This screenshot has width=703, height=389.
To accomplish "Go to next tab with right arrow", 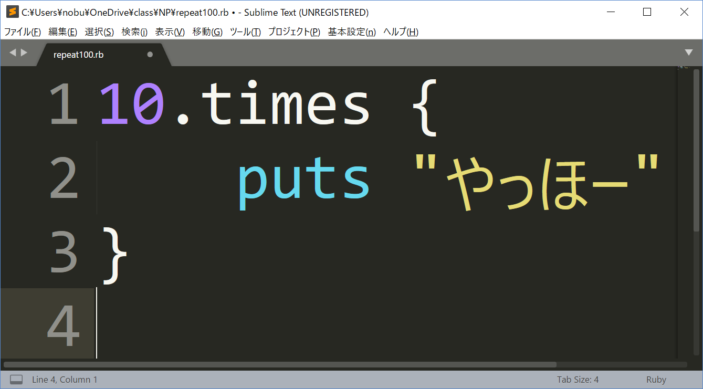I will [x=24, y=52].
